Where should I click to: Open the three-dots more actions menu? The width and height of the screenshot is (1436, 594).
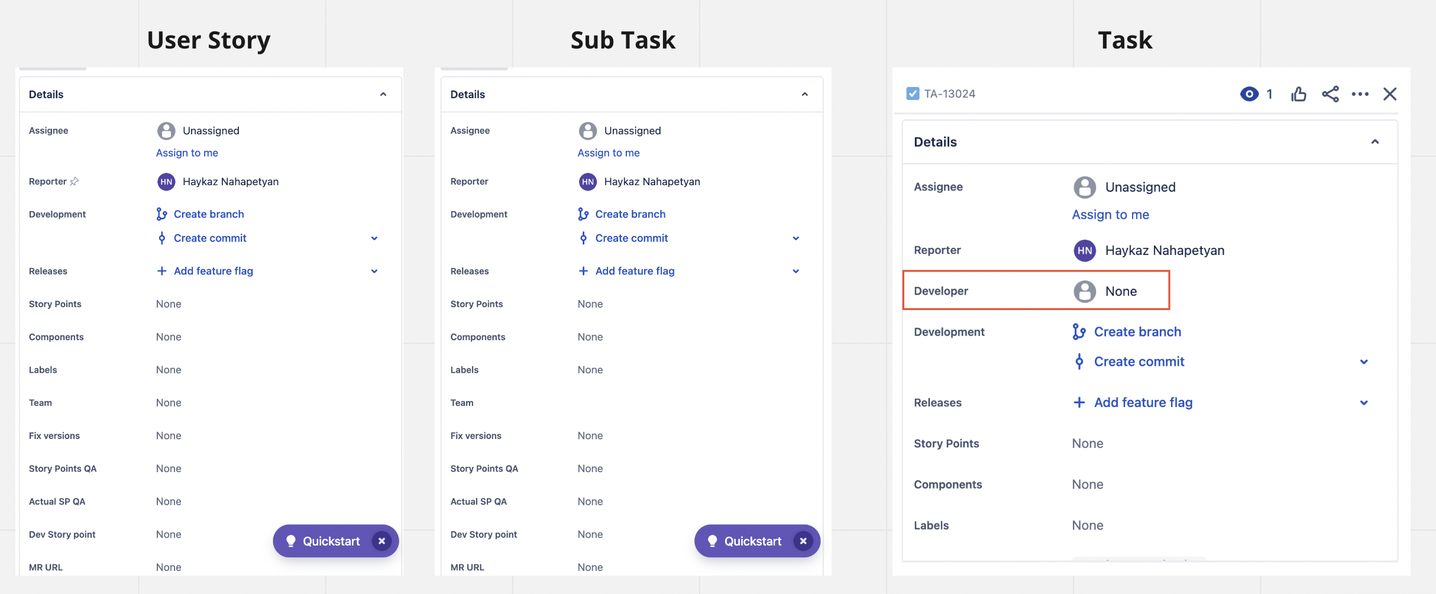pyautogui.click(x=1360, y=94)
